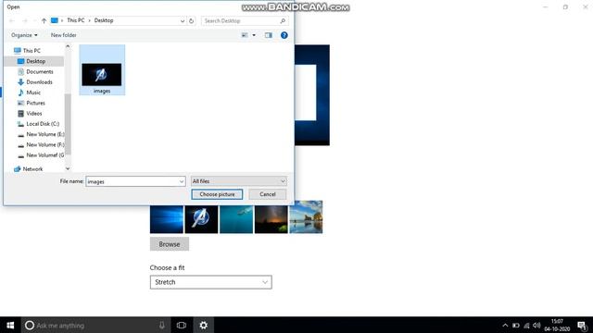Click Cortana microphone icon
The height and width of the screenshot is (333, 593).
(x=162, y=325)
